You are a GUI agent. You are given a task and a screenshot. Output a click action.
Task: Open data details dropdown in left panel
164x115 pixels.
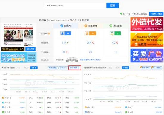(x=53, y=68)
